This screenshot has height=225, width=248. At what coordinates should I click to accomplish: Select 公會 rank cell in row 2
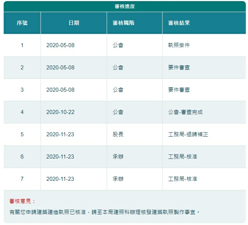(x=135, y=68)
